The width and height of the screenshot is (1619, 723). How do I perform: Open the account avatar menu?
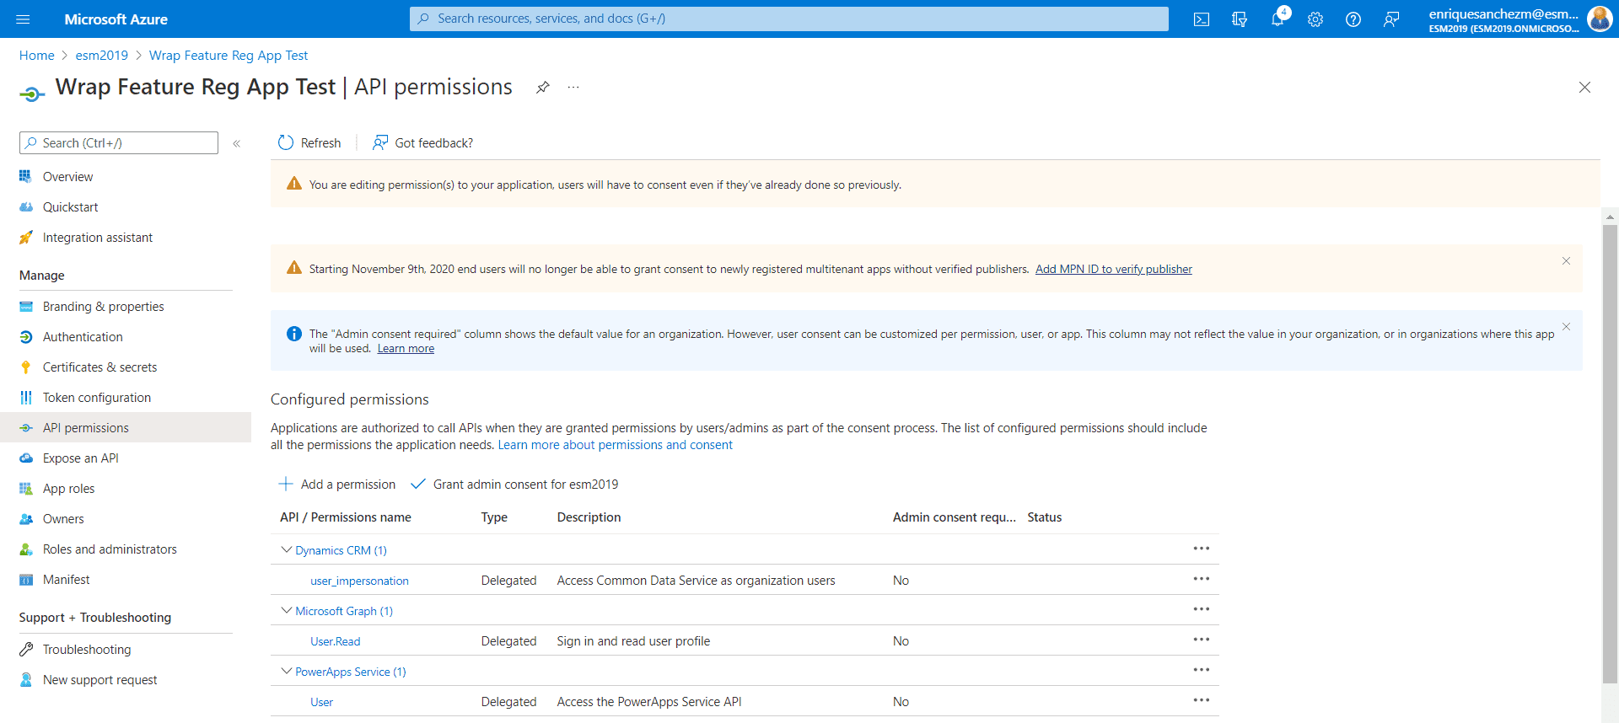[1599, 19]
